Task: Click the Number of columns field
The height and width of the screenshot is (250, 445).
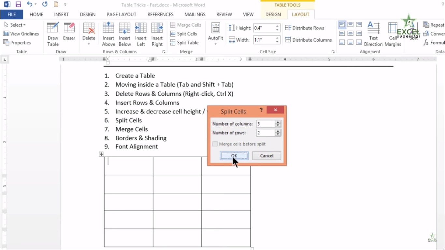Action: coord(266,124)
